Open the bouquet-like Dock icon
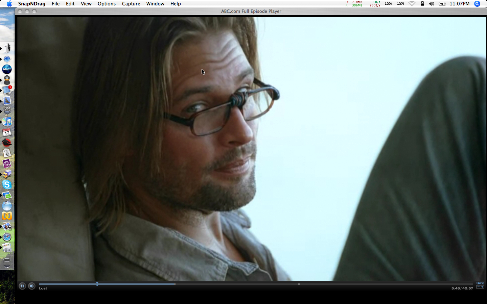The width and height of the screenshot is (487, 304). click(7, 111)
